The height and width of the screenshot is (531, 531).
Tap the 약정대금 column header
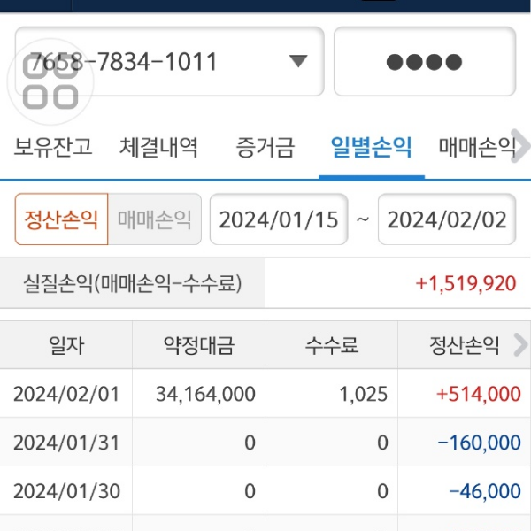click(x=199, y=345)
